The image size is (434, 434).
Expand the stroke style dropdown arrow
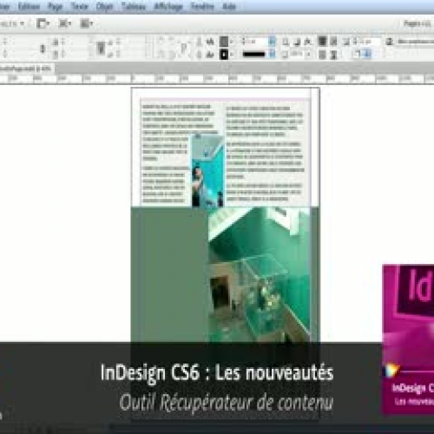272,54
